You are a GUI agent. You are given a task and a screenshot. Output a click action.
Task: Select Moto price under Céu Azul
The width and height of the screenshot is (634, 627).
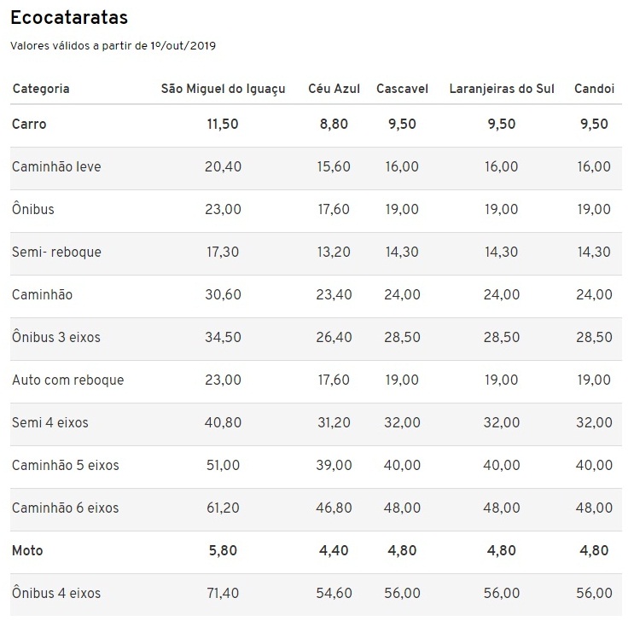tap(334, 550)
